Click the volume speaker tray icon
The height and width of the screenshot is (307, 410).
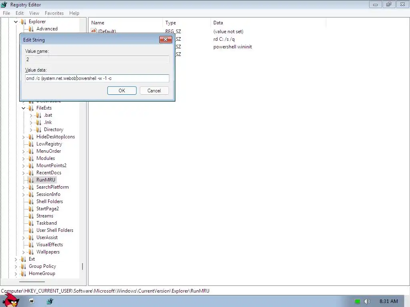coord(367,301)
